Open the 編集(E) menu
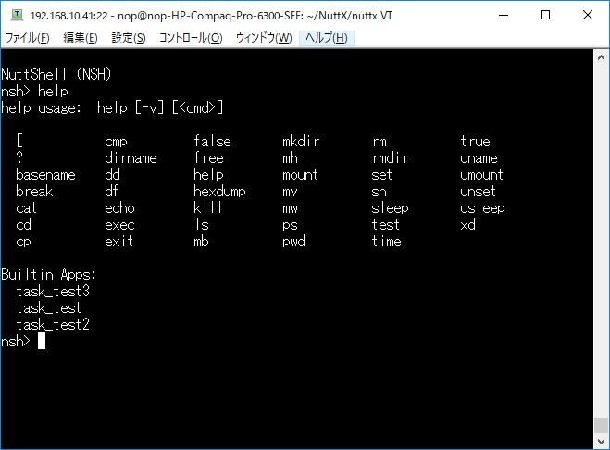The image size is (610, 450). (81, 38)
